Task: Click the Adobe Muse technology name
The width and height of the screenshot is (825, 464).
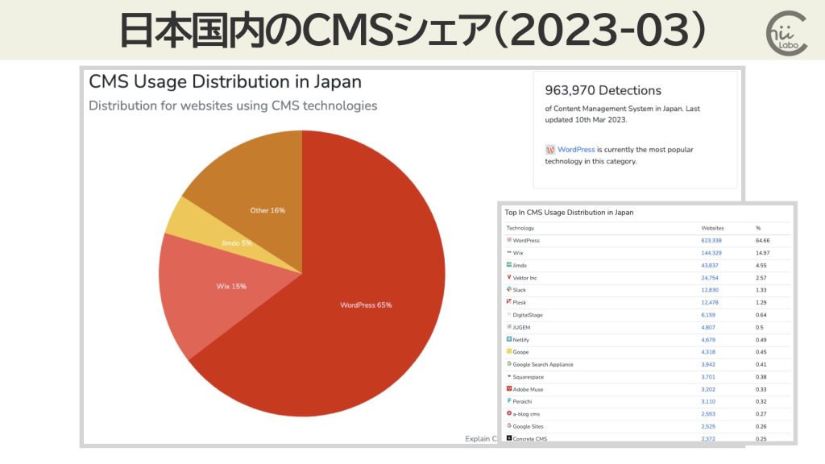Action: point(528,389)
